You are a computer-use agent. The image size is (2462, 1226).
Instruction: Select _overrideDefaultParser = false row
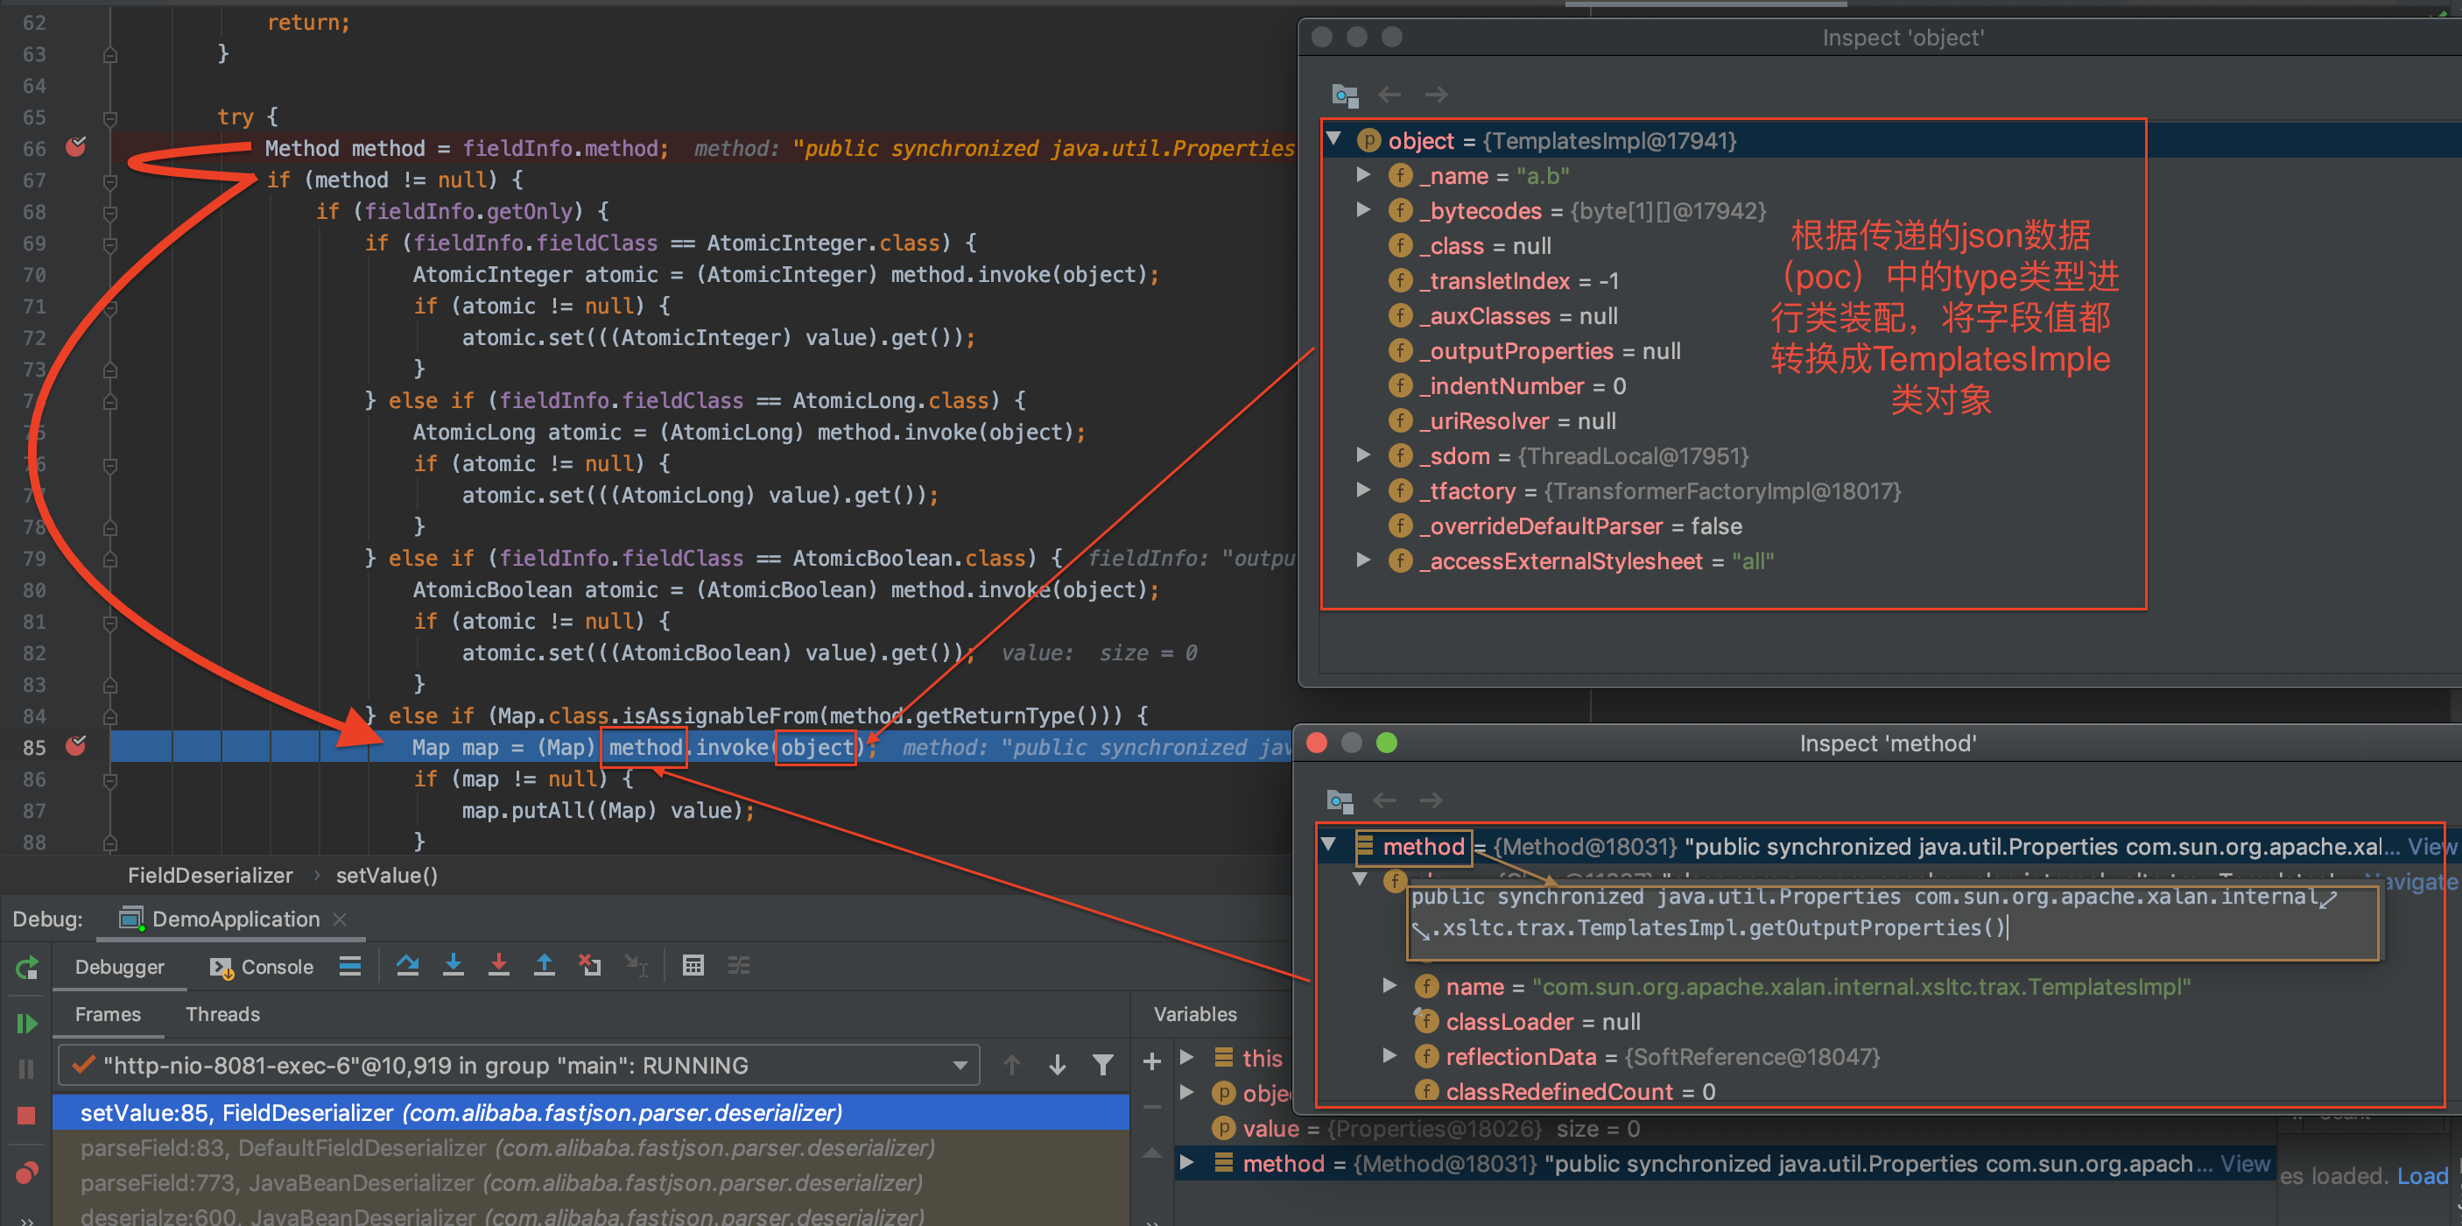(1565, 526)
